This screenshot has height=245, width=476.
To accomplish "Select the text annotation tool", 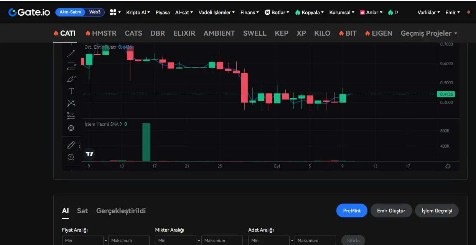I will pos(71,91).
